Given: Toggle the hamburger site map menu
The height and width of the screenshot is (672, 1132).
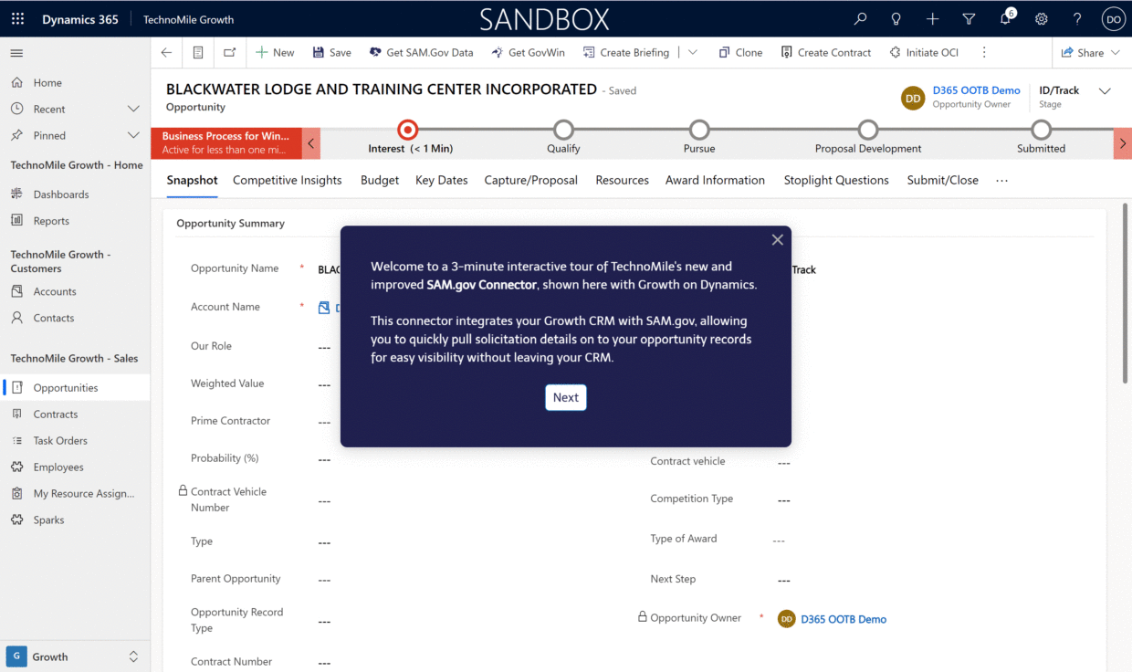Looking at the screenshot, I should (x=16, y=53).
